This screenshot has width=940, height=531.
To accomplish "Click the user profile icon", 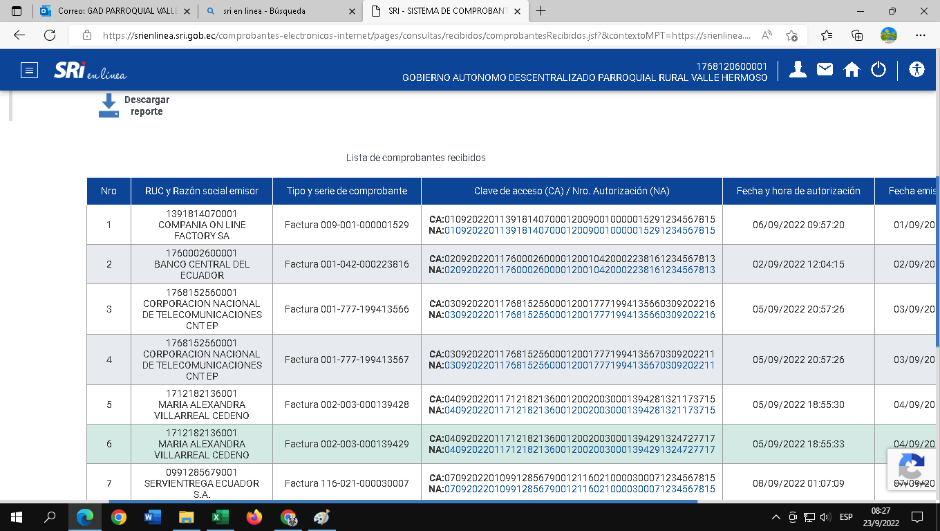I will pos(798,69).
